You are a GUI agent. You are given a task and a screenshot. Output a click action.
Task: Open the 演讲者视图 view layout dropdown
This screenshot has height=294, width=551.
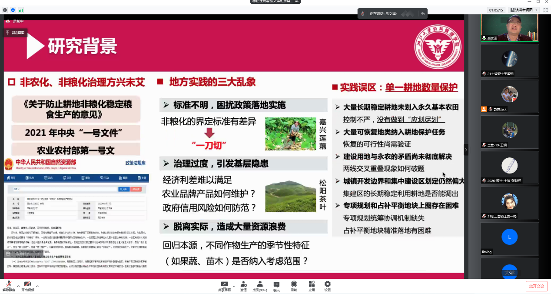(x=524, y=10)
